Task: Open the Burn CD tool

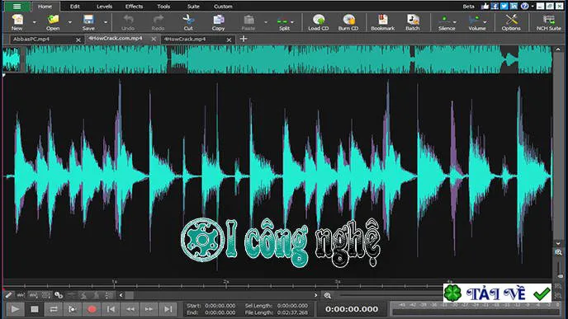Action: 348,22
